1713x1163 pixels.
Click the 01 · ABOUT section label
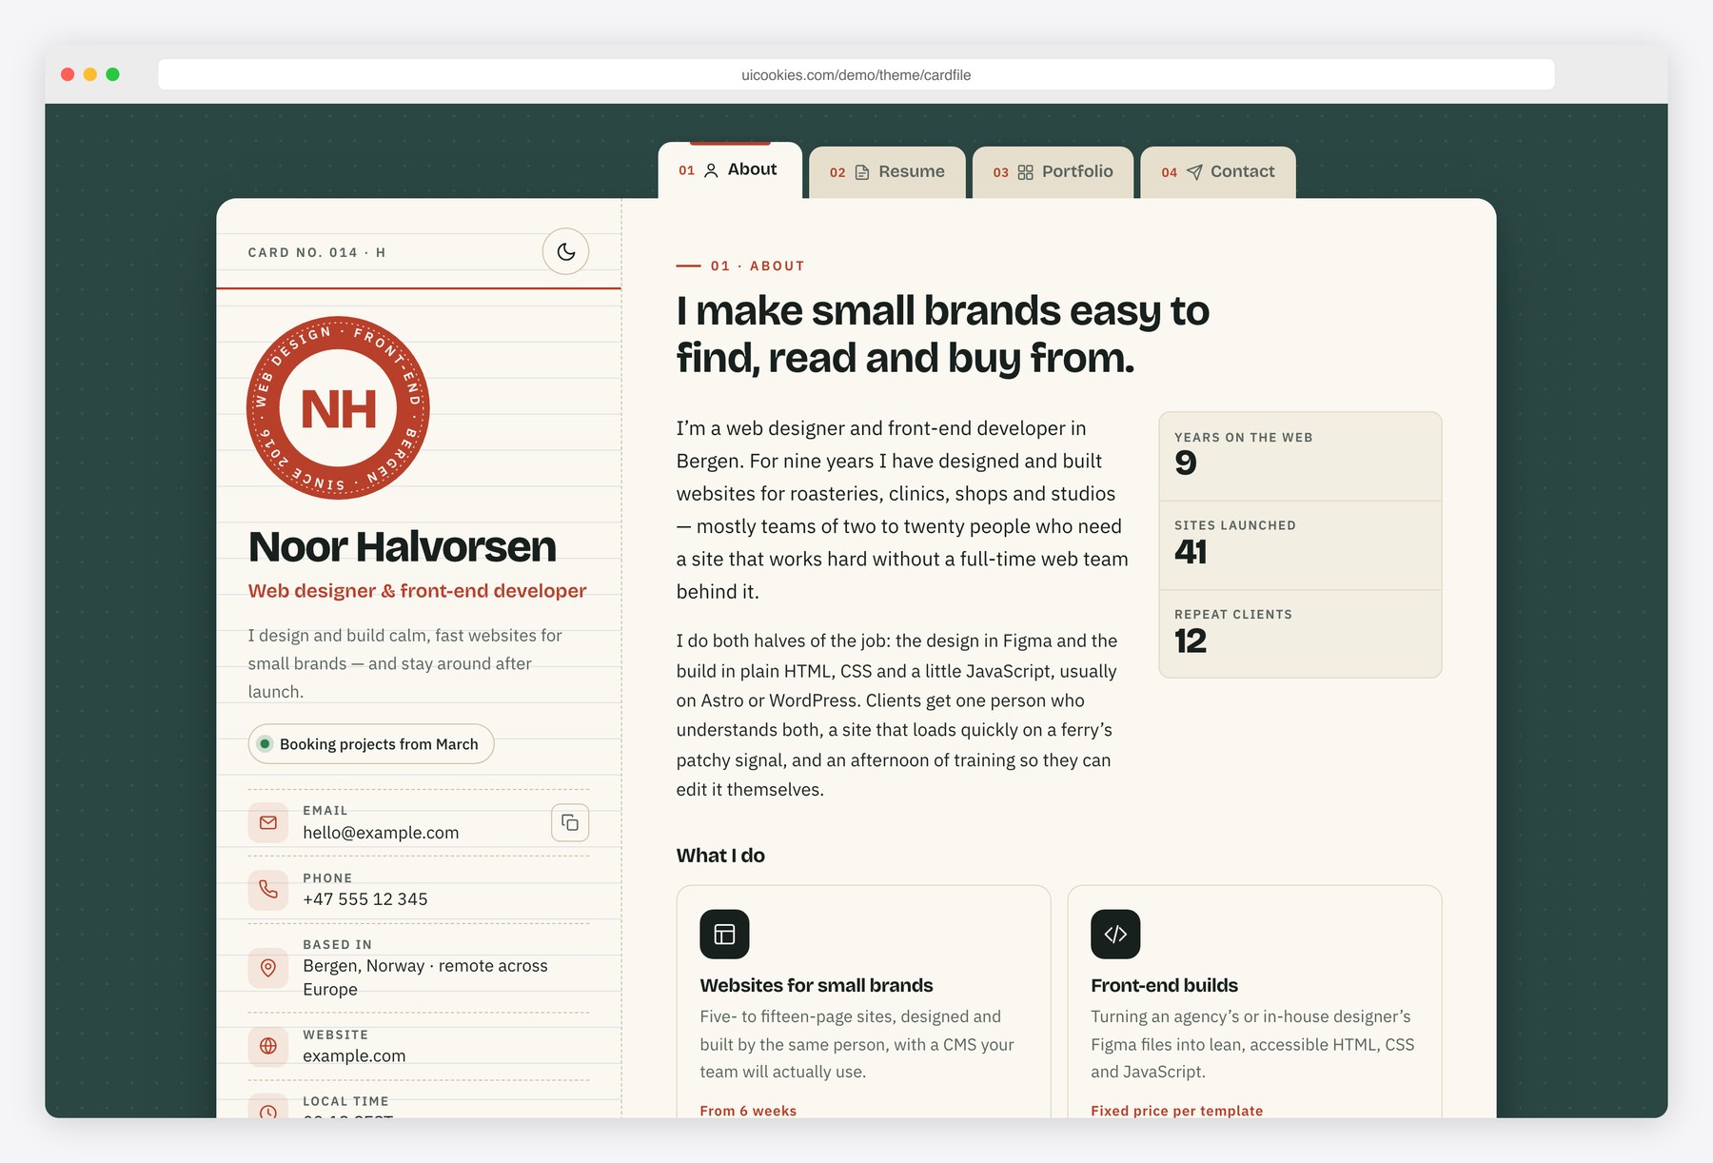click(x=758, y=266)
